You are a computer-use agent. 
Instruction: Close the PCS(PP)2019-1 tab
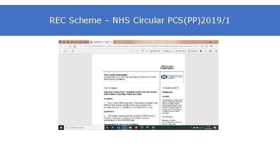111,42
